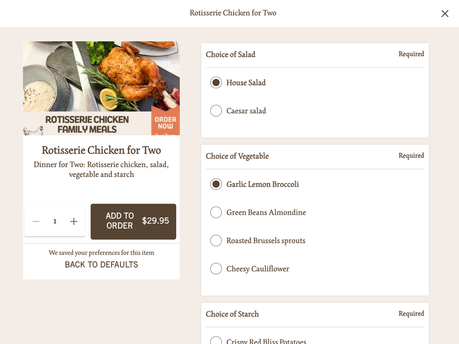Click the Rotisserie Chicken for Two item title
The height and width of the screenshot is (344, 459).
click(x=101, y=150)
